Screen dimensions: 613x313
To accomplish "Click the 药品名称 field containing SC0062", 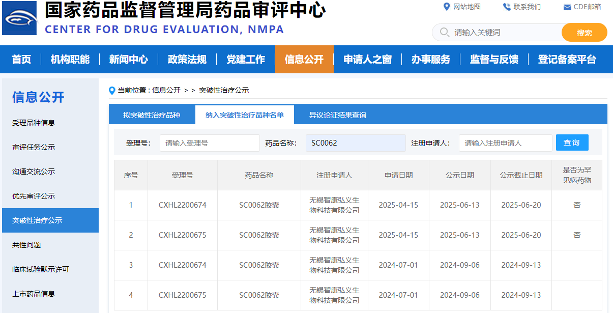I will 356,143.
